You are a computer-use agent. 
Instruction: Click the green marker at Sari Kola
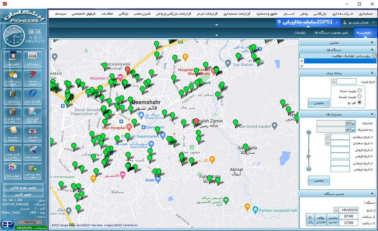[x=245, y=148]
